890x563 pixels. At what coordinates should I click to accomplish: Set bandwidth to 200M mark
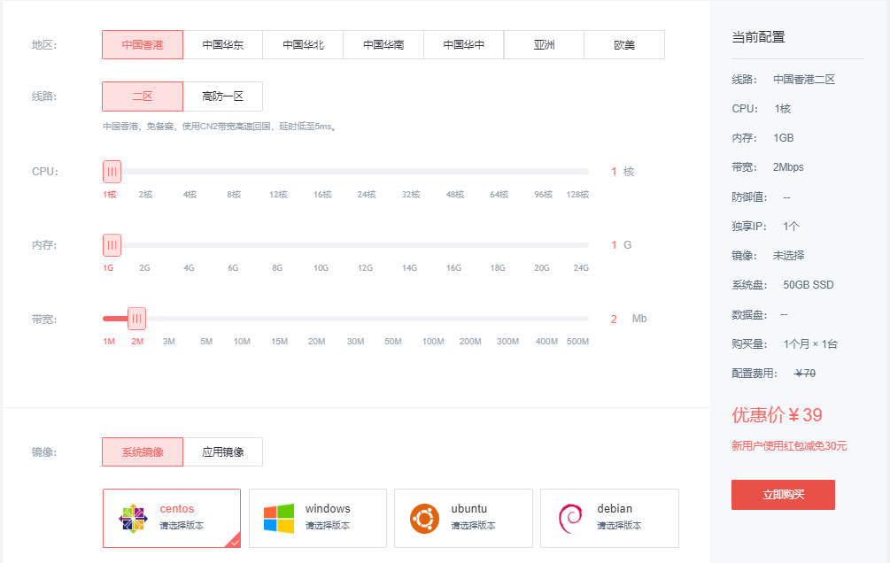[x=470, y=342]
